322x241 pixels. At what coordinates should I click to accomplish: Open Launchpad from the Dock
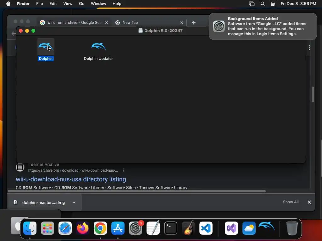click(x=47, y=228)
